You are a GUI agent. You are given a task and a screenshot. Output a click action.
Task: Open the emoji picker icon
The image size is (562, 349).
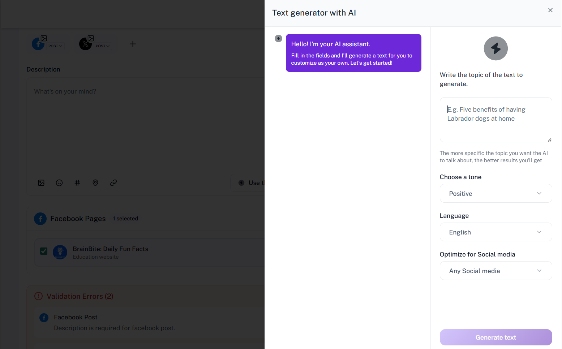59,183
